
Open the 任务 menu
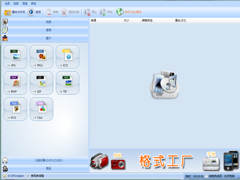7,4
